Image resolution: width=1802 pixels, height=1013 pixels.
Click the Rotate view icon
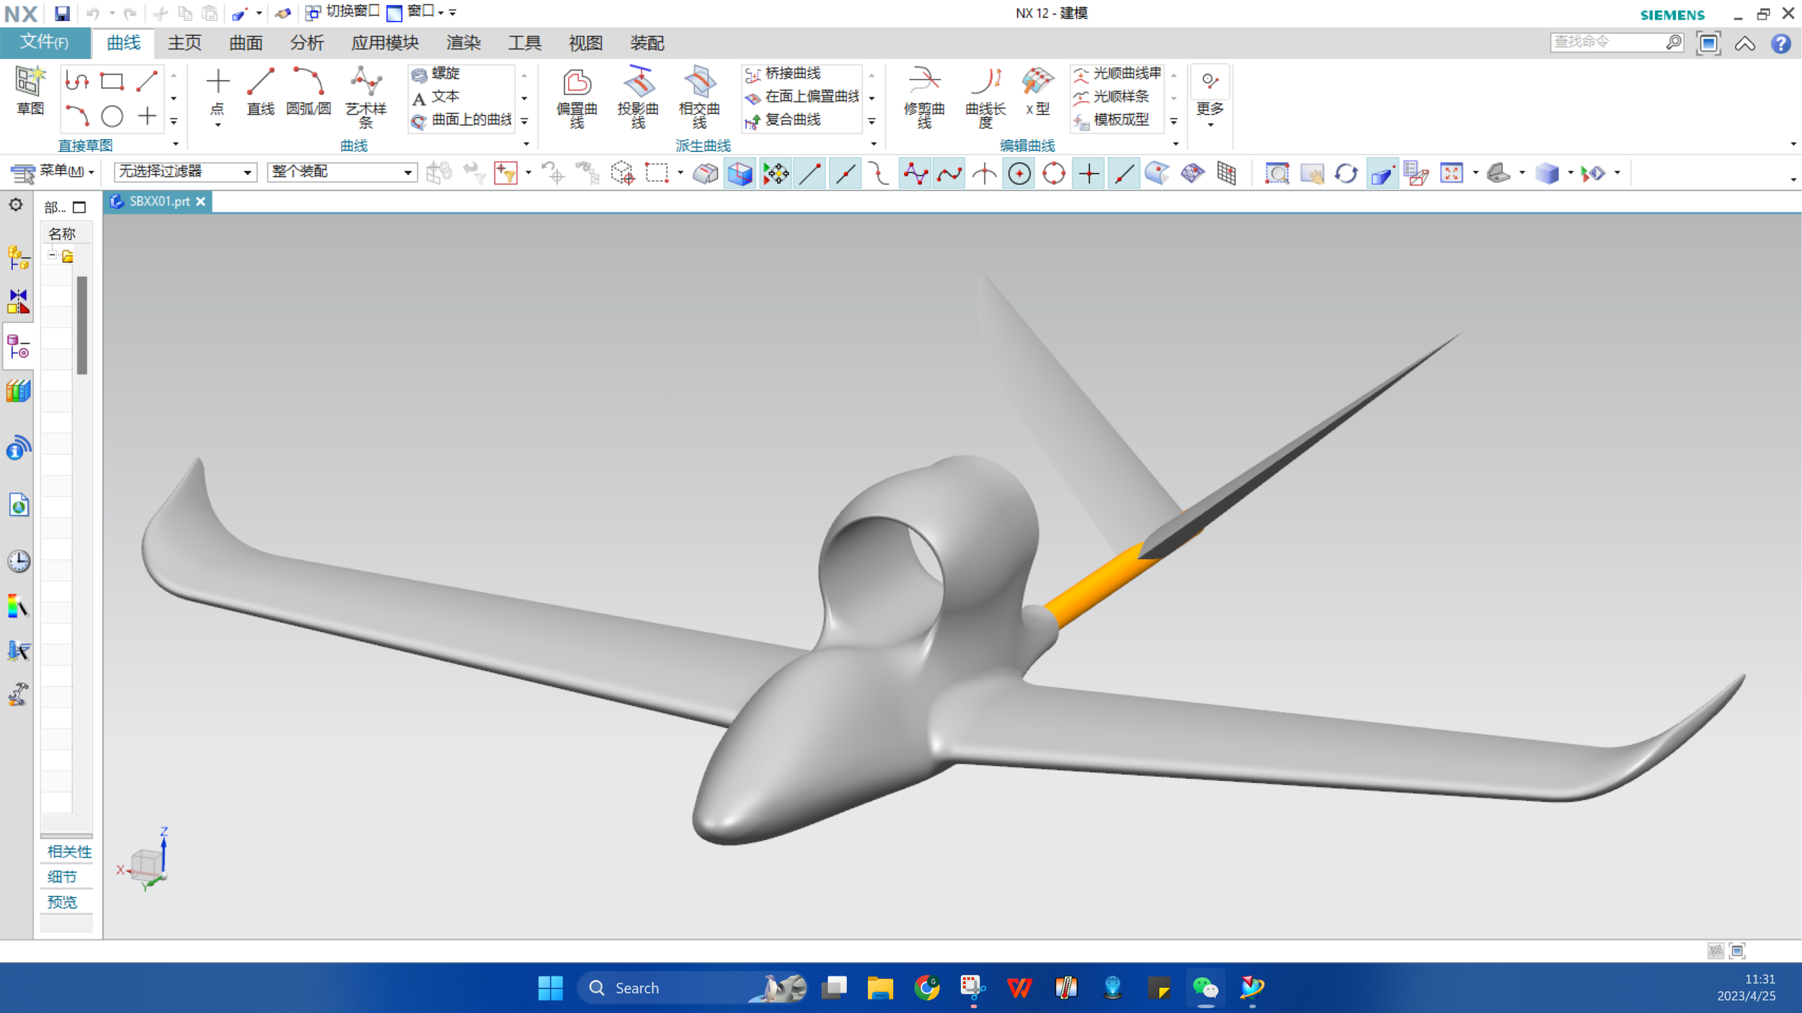(x=1345, y=174)
